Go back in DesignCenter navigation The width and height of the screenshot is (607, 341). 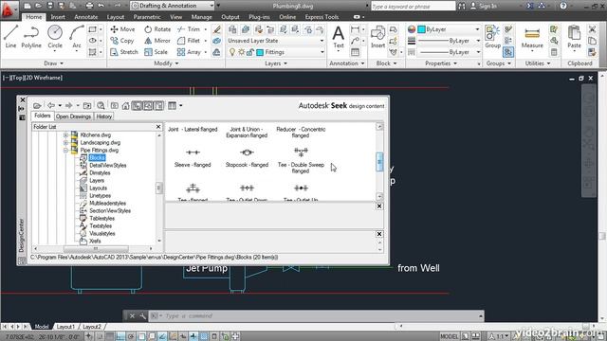pyautogui.click(x=50, y=105)
